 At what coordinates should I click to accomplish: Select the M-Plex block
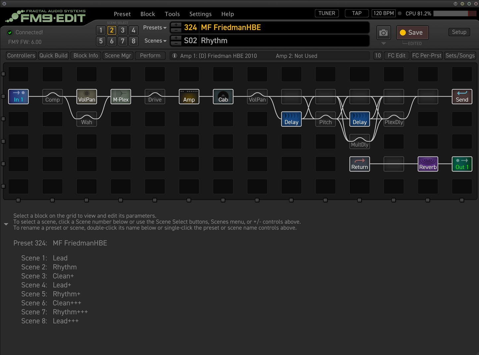121,97
